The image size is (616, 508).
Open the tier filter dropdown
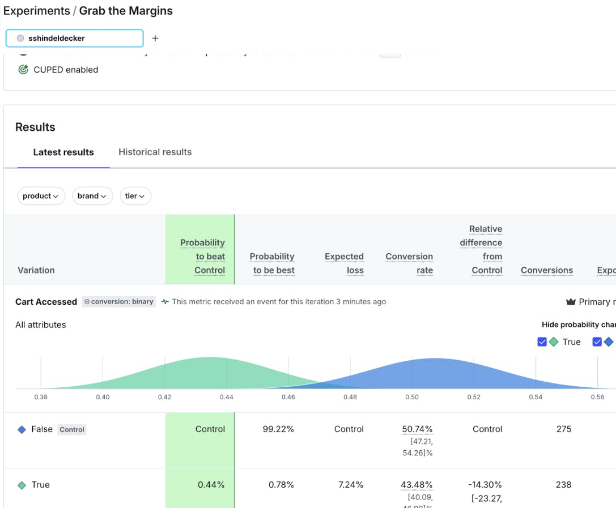[135, 196]
